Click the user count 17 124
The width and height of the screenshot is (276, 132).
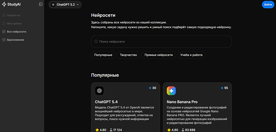[x=117, y=130]
